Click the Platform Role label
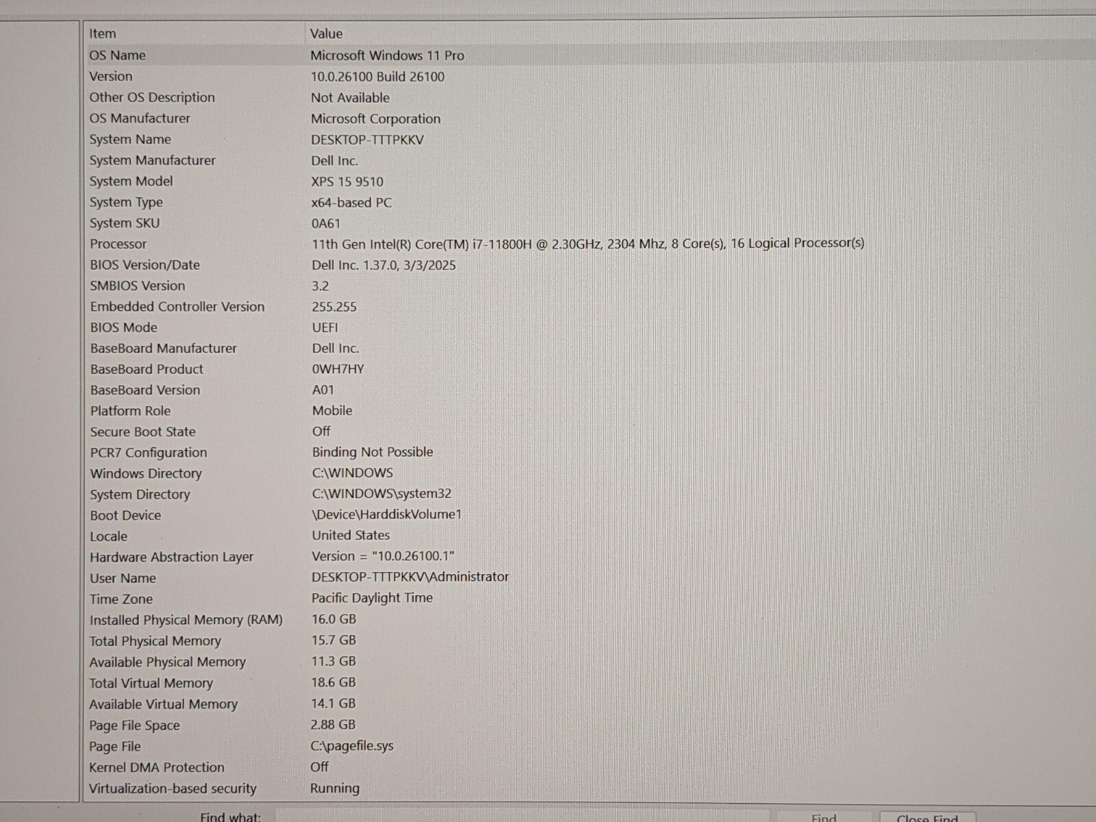1096x822 pixels. click(130, 411)
